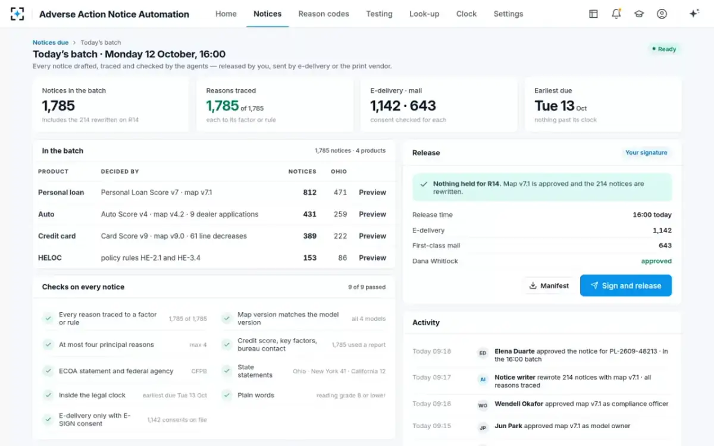
Task: Open the AI sparkle assistant
Action: tap(694, 14)
